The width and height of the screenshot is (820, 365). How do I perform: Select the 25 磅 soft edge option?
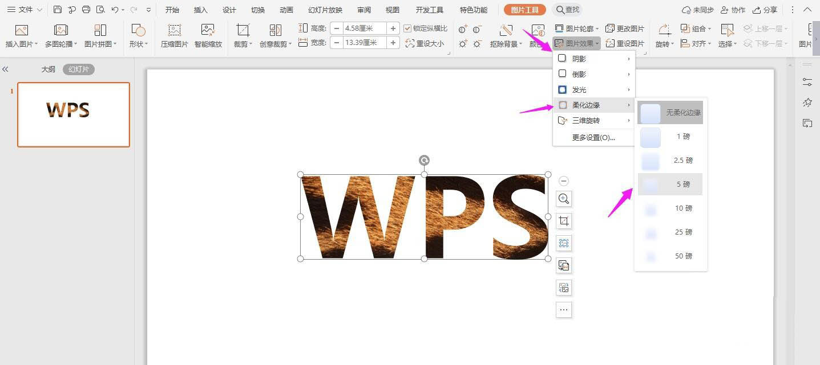click(670, 232)
